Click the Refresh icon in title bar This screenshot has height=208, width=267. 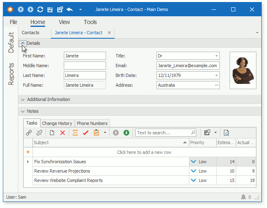tap(40, 9)
